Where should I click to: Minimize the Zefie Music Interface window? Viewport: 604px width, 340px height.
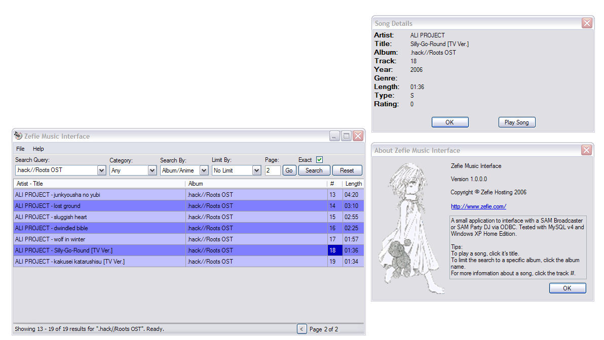pos(334,136)
